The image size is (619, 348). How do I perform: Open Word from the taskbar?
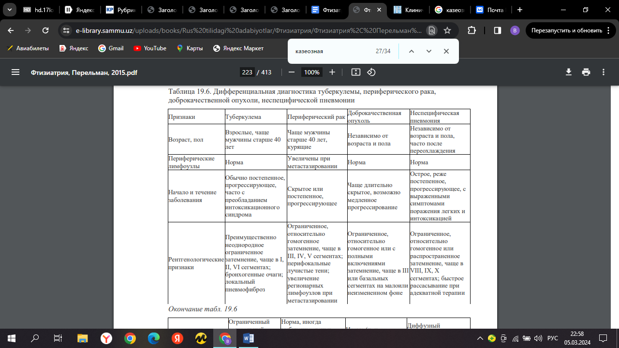pos(249,338)
